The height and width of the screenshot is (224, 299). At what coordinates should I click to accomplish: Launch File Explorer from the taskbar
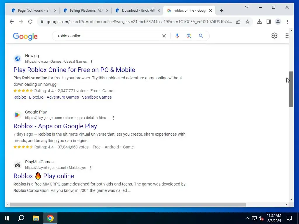coord(36,218)
